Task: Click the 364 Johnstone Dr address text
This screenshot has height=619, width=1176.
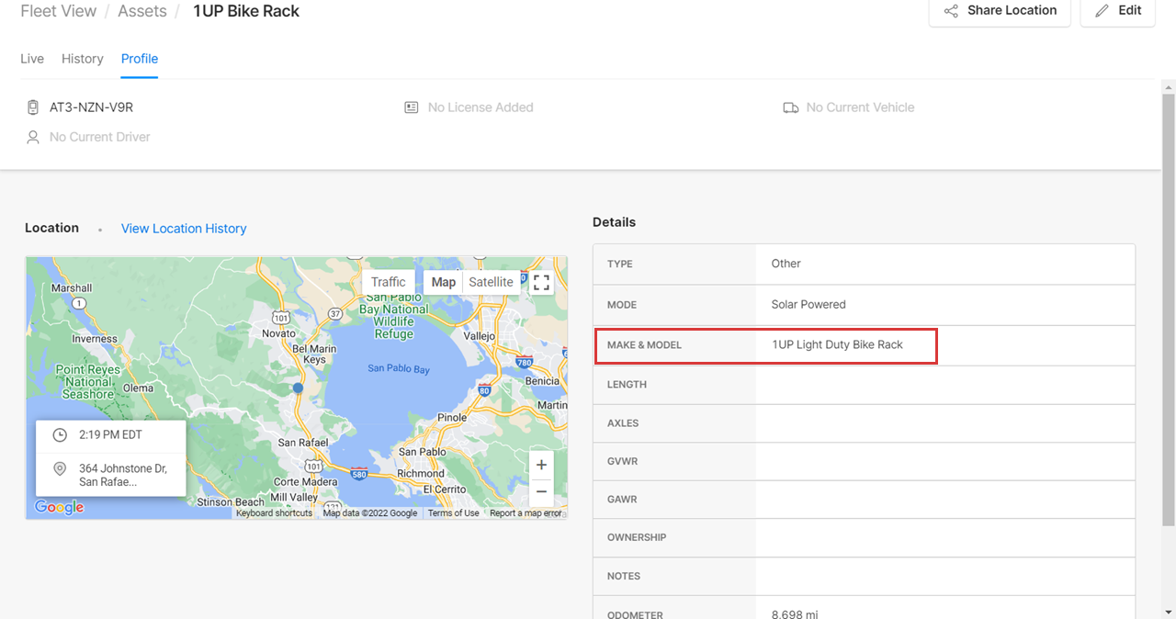Action: 123,475
